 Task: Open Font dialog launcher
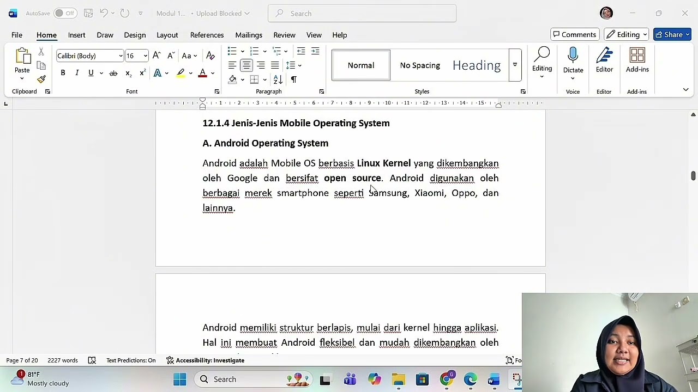click(x=216, y=91)
